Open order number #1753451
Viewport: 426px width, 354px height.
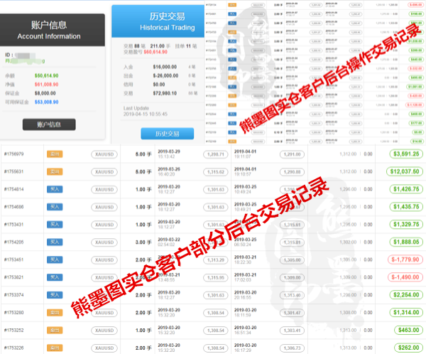(14, 260)
